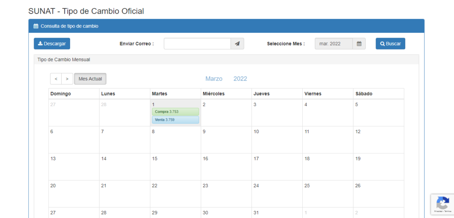This screenshot has width=454, height=218.
Task: Click the Jueves column header
Action: [x=277, y=94]
